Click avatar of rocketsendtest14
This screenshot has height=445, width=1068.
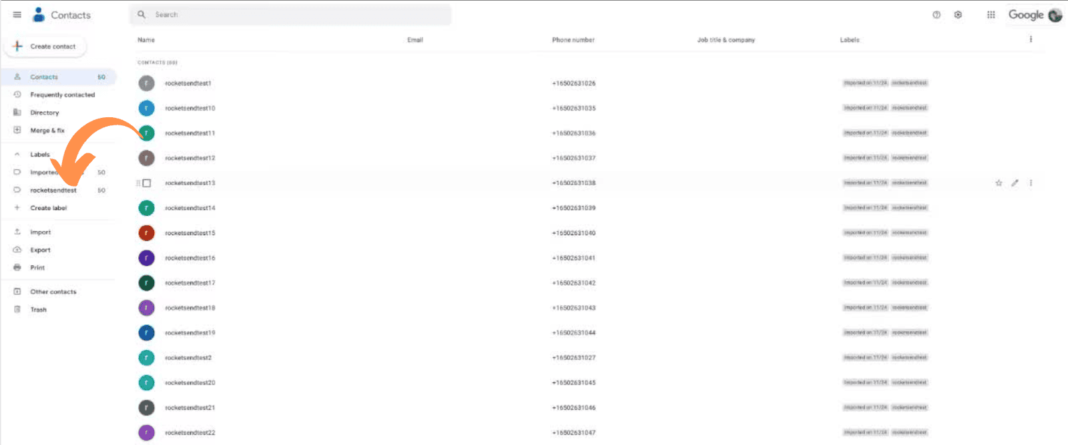146,208
